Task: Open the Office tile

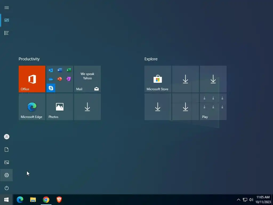Action: point(32,79)
